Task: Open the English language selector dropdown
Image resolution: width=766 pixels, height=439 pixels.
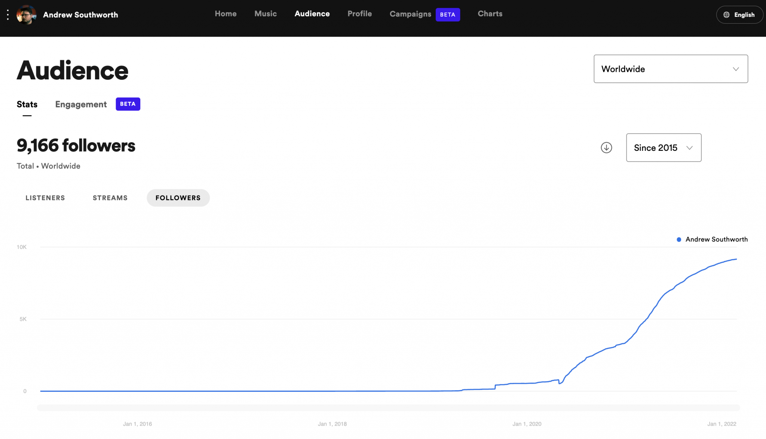Action: (739, 14)
